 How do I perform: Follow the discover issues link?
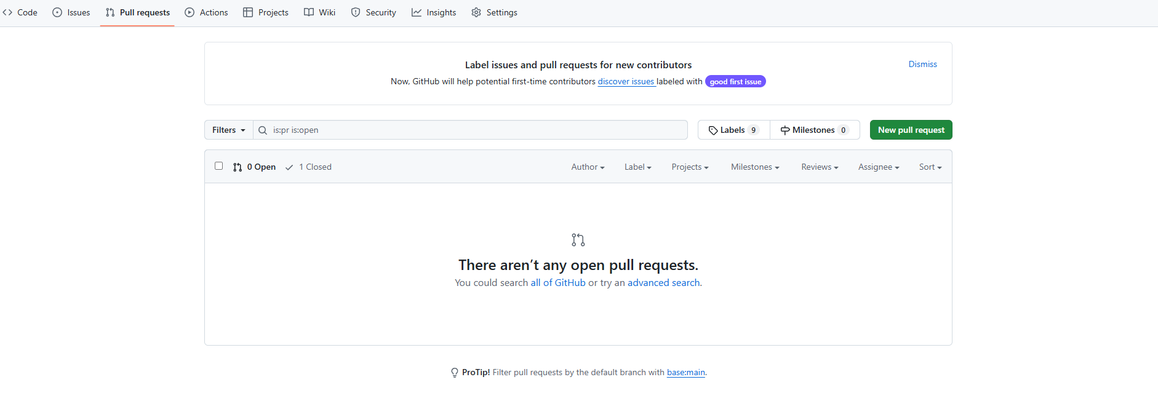pos(626,81)
